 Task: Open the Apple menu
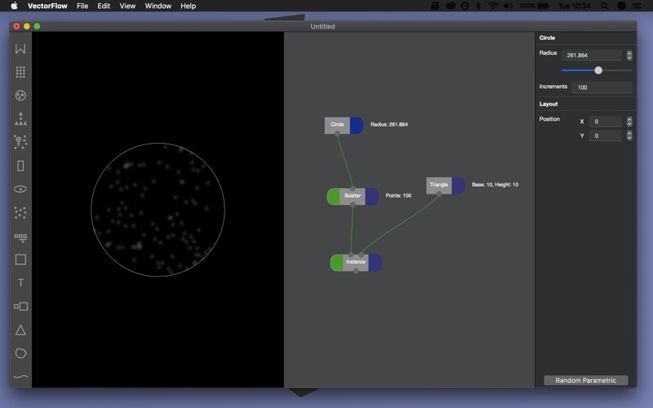point(14,6)
